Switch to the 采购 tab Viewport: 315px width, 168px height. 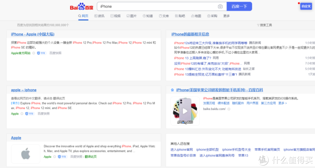click(212, 16)
